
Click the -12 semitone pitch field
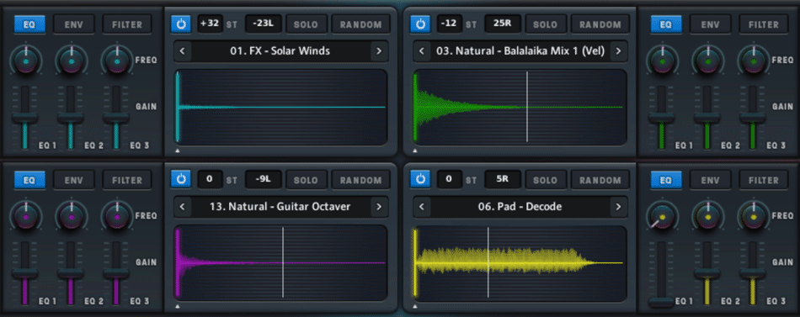[450, 24]
